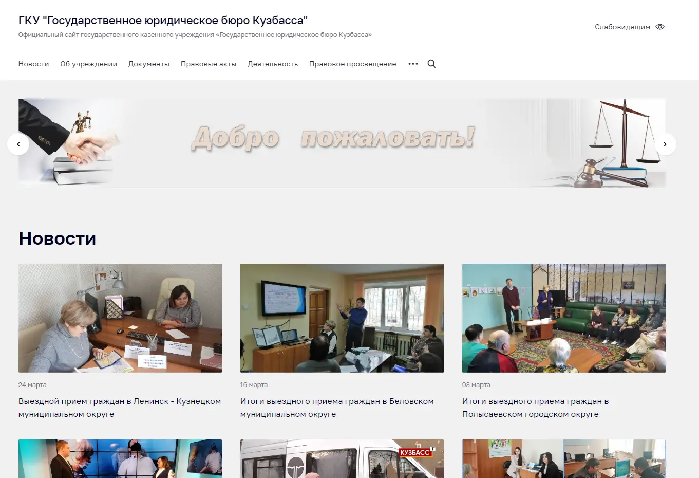This screenshot has height=478, width=699.
Task: Go to previous banner slide arrow
Action: (18, 144)
